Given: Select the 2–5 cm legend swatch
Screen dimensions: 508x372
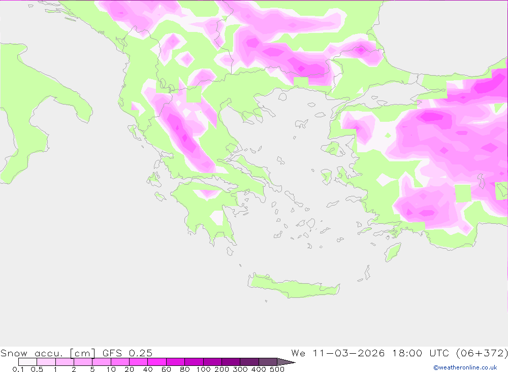Looking at the screenshot, I should click(x=83, y=362).
